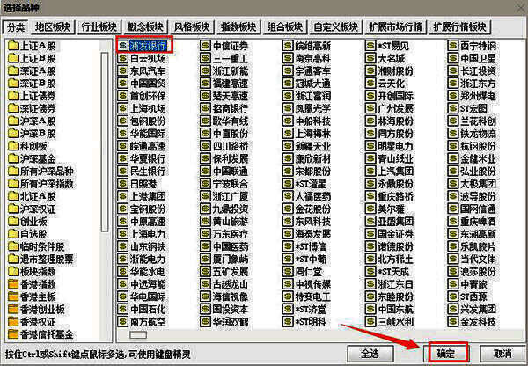Select stock 白云机场

point(148,58)
